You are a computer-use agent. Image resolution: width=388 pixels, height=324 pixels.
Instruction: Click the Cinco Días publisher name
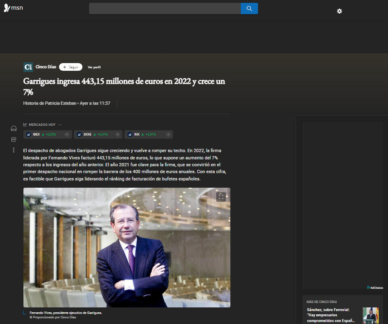(46, 67)
